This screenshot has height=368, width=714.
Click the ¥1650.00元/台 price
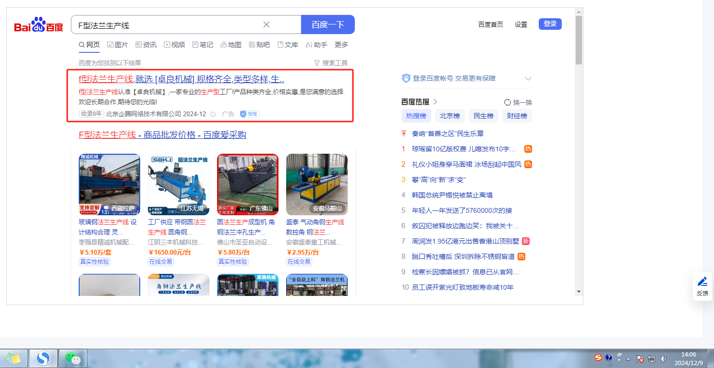coord(169,252)
